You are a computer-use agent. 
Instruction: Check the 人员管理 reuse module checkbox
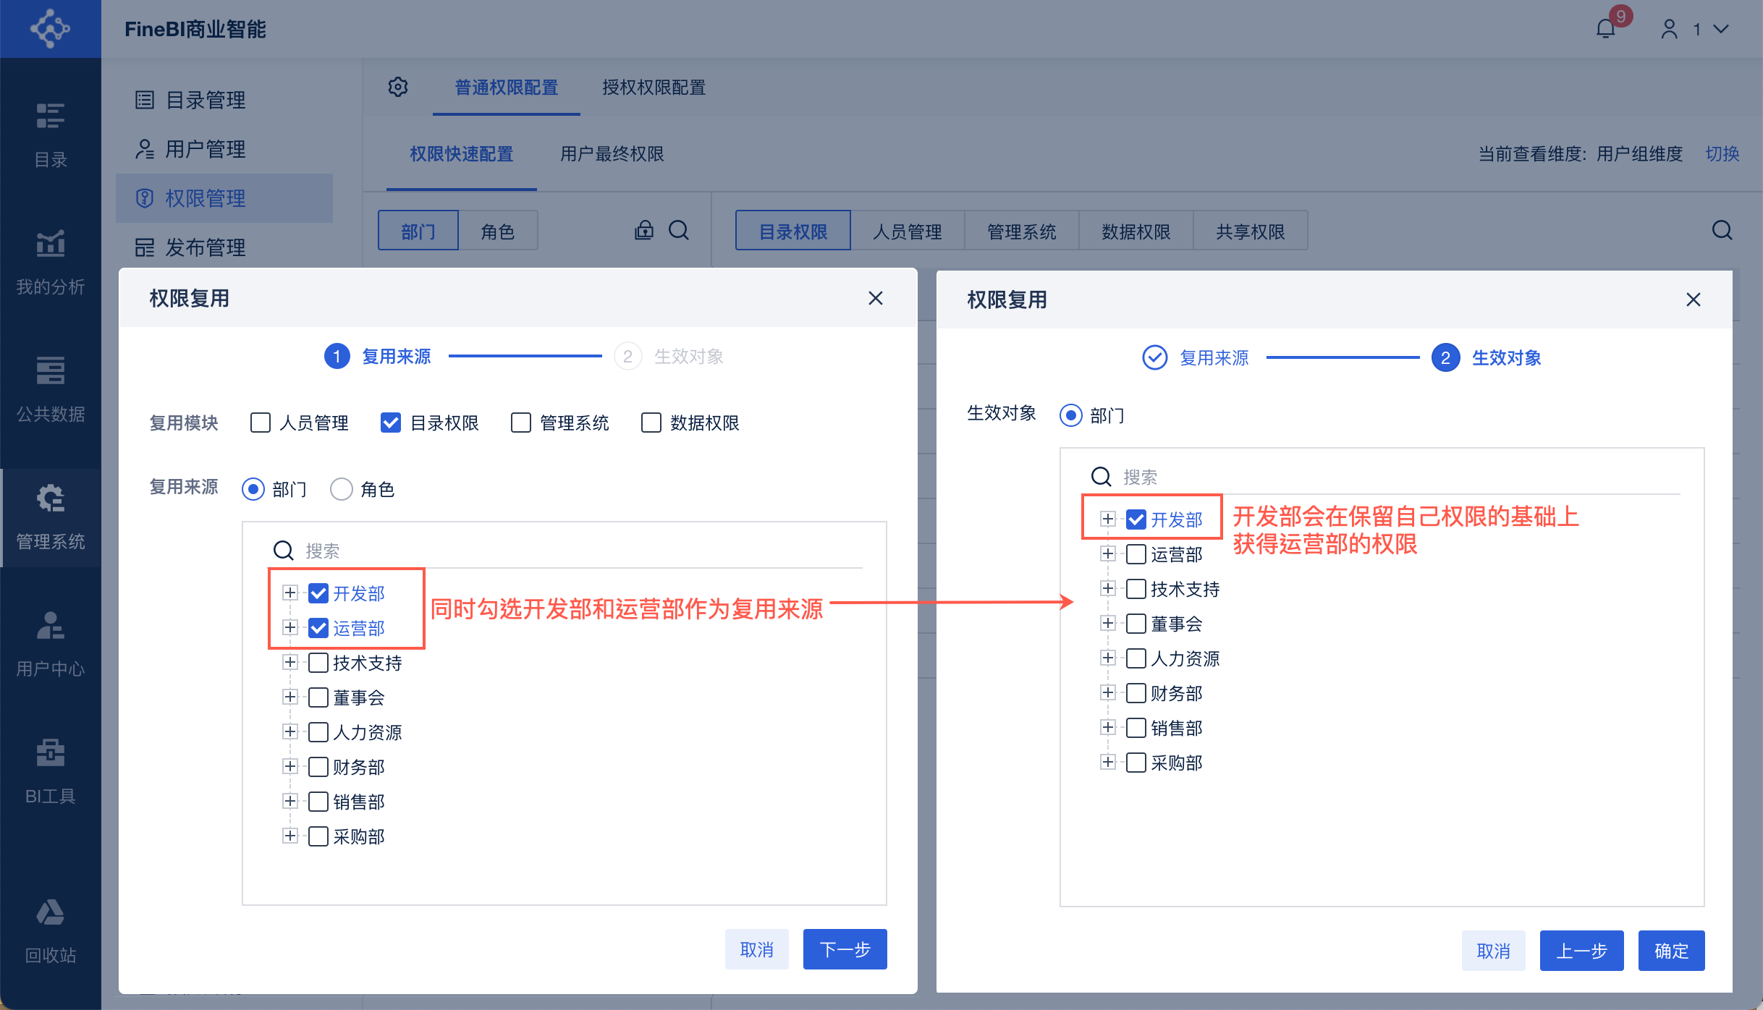[261, 423]
